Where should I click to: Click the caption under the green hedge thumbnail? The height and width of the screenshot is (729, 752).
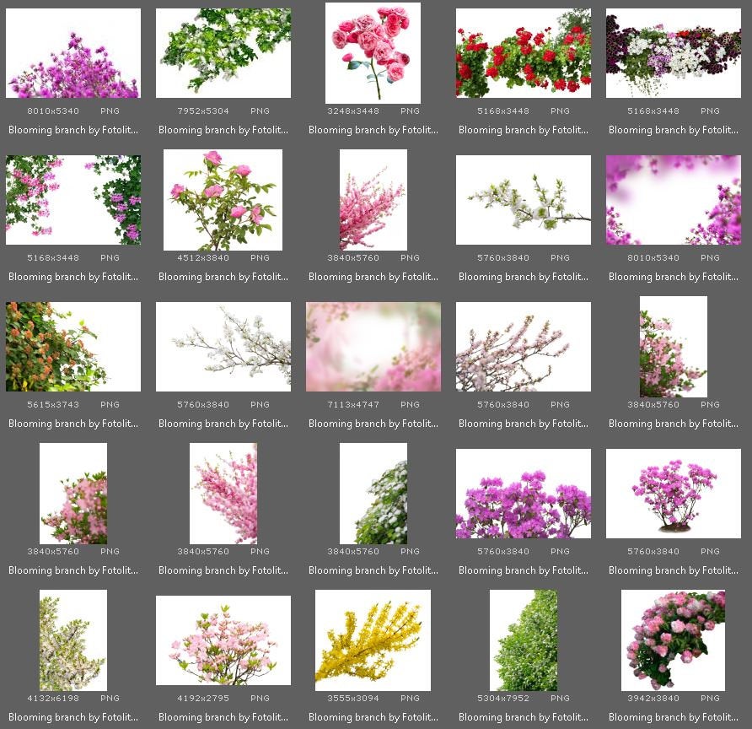(x=524, y=717)
